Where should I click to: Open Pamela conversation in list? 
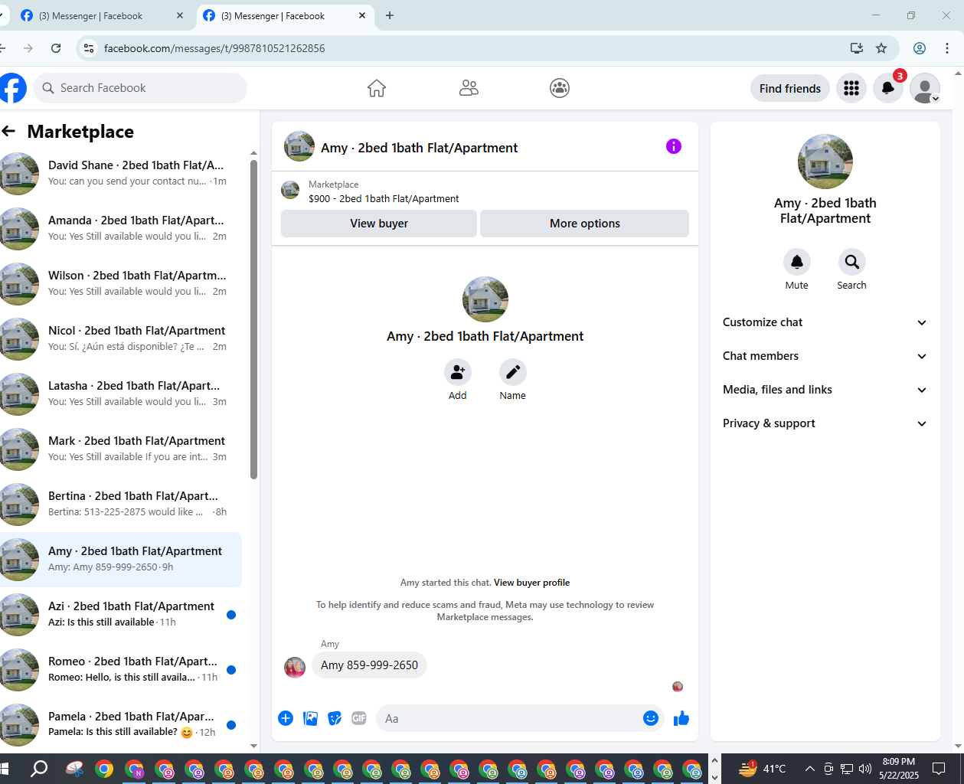[121, 725]
